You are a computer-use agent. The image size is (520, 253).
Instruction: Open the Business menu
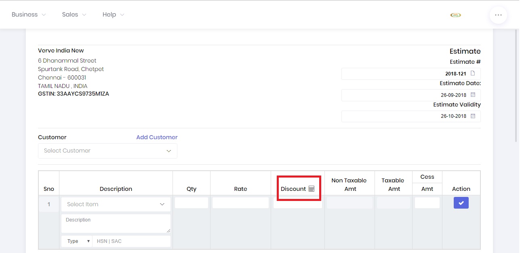coord(28,14)
